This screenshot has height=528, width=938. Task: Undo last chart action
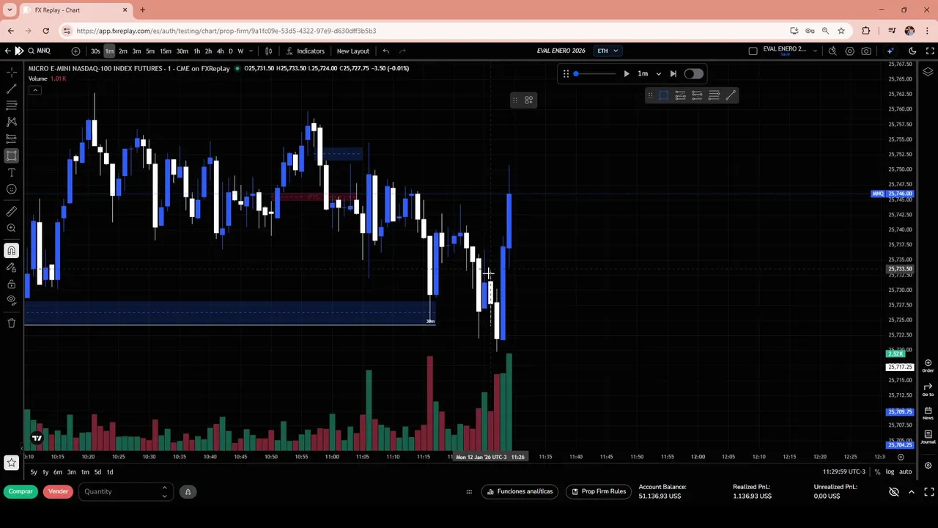pos(385,51)
